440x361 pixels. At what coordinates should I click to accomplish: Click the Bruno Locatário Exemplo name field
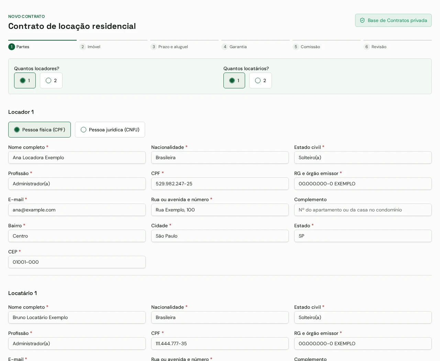77,317
